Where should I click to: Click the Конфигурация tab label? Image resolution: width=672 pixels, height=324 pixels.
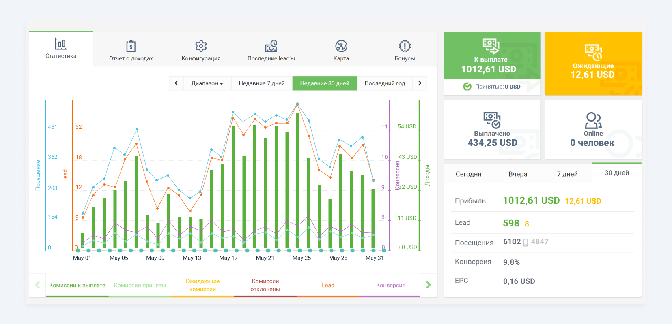[x=201, y=58]
